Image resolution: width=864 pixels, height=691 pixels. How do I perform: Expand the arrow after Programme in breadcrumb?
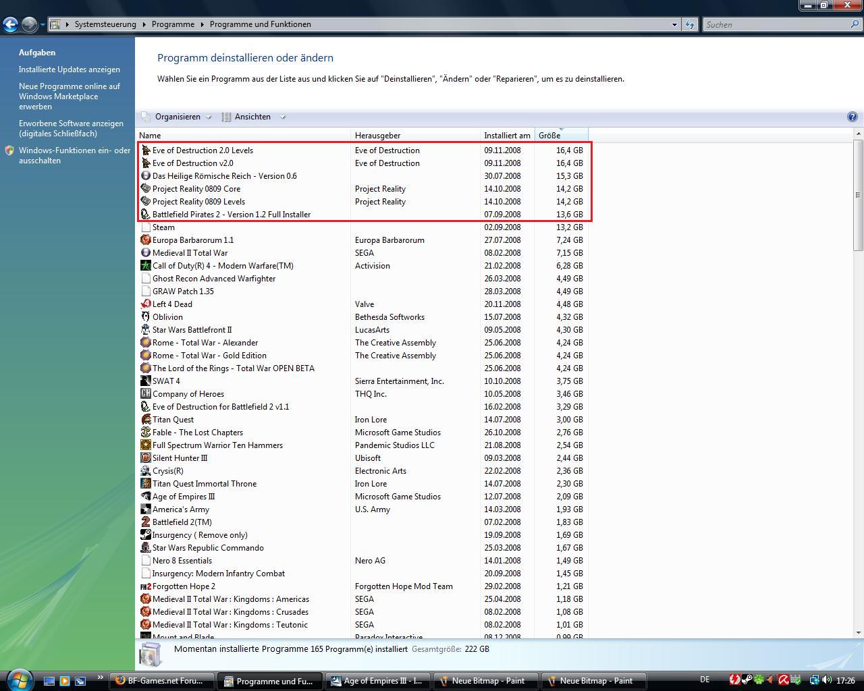pyautogui.click(x=201, y=24)
